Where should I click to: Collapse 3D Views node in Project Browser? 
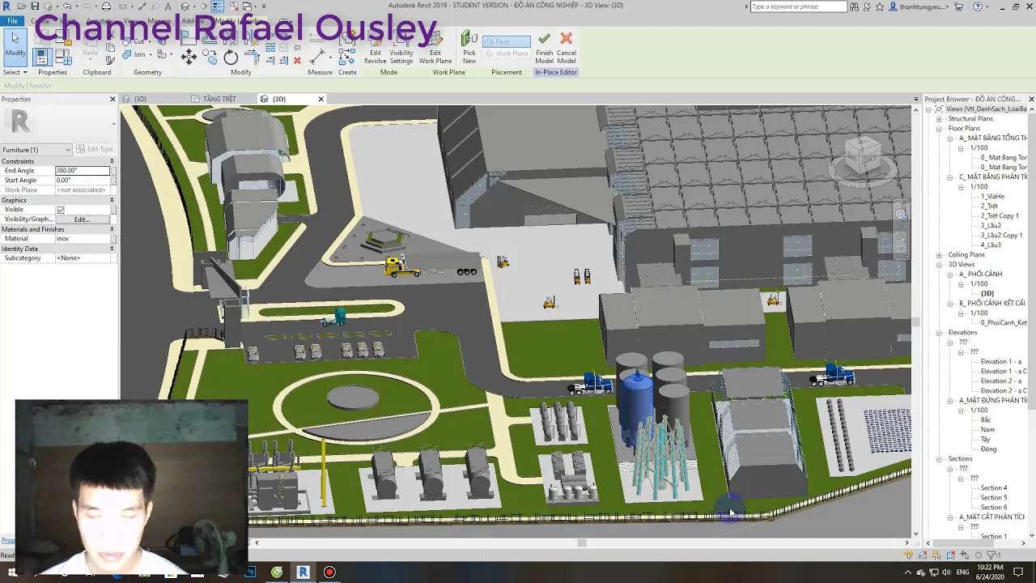coord(940,265)
